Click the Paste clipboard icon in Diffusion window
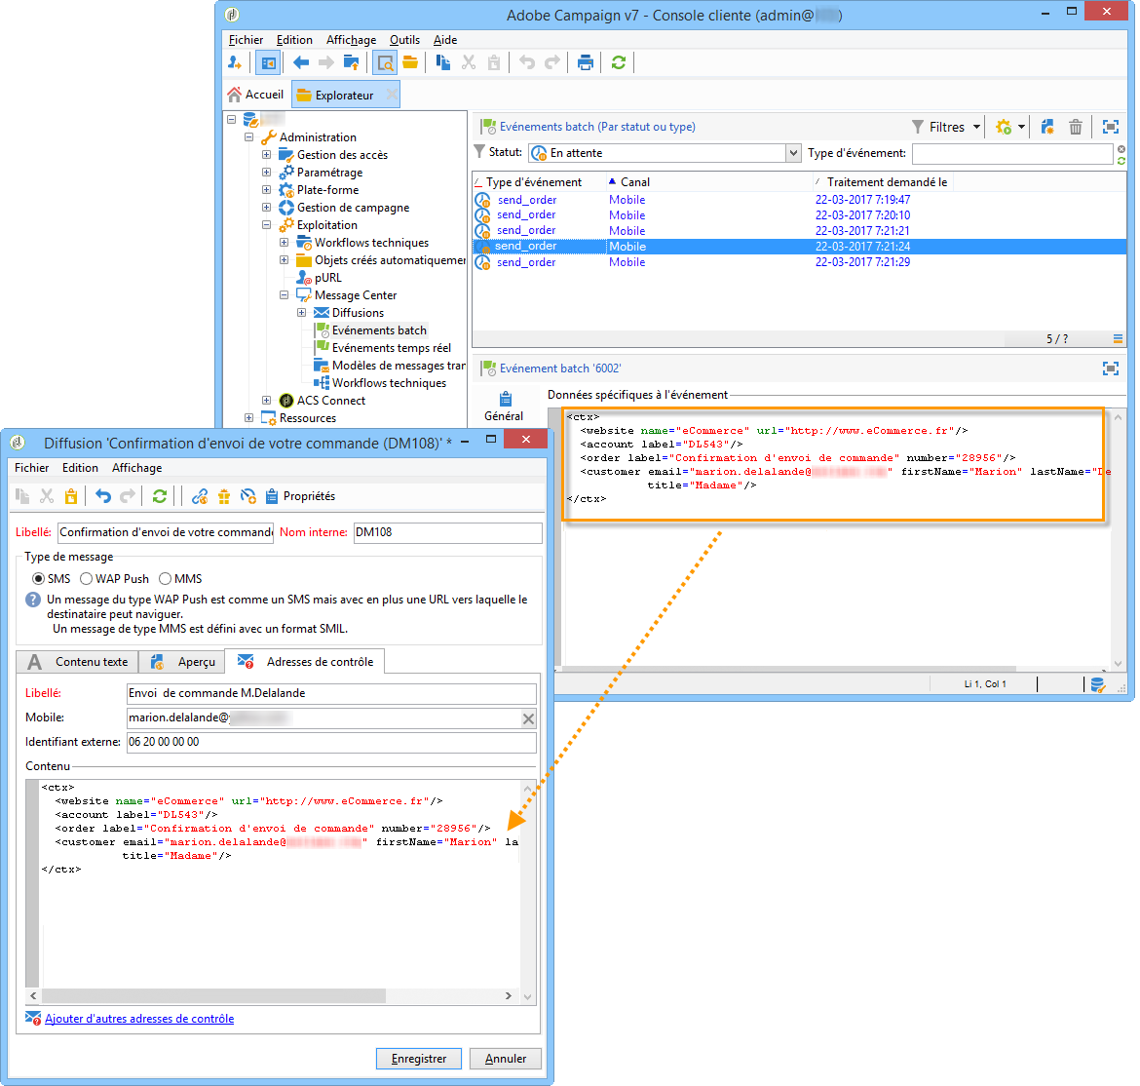 tap(70, 496)
